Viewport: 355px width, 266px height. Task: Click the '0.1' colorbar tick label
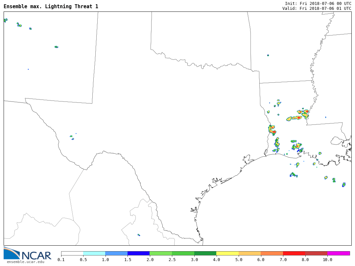[61, 260]
